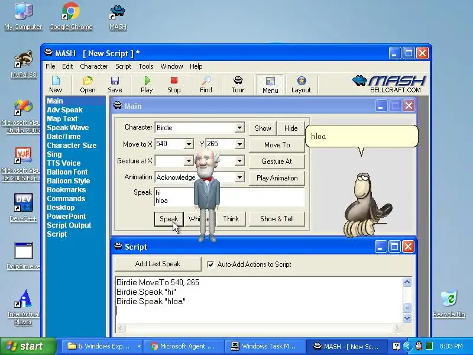
Task: Select the Dev-C++ desktop shortcut
Action: click(x=23, y=208)
